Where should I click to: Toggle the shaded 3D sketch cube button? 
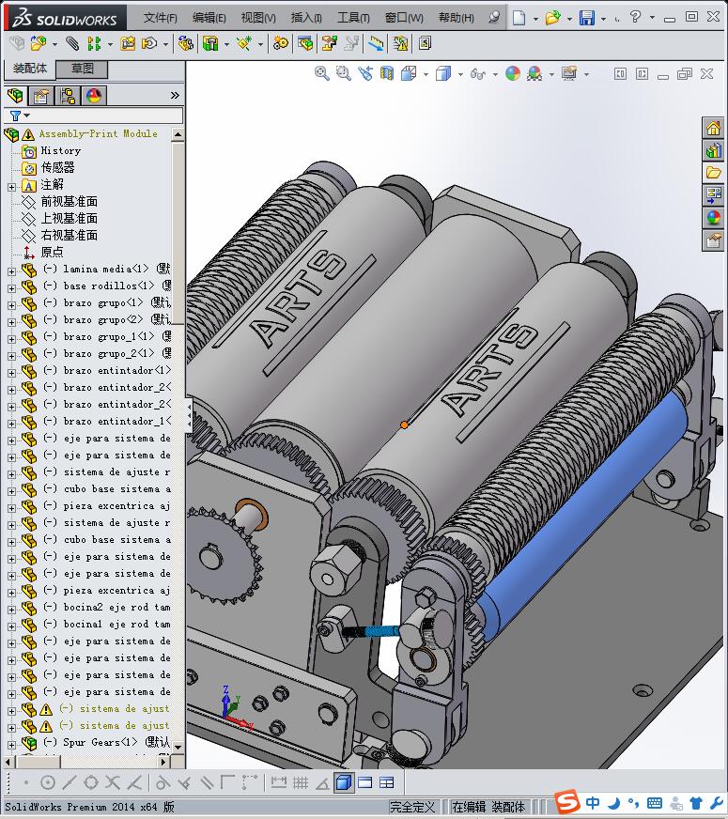click(x=343, y=782)
